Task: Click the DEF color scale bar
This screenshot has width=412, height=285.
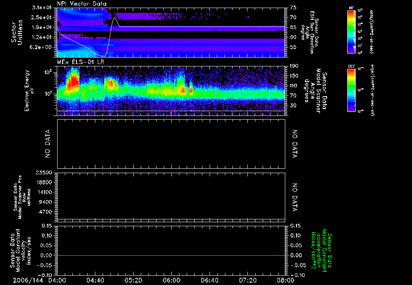Action: tap(350, 90)
